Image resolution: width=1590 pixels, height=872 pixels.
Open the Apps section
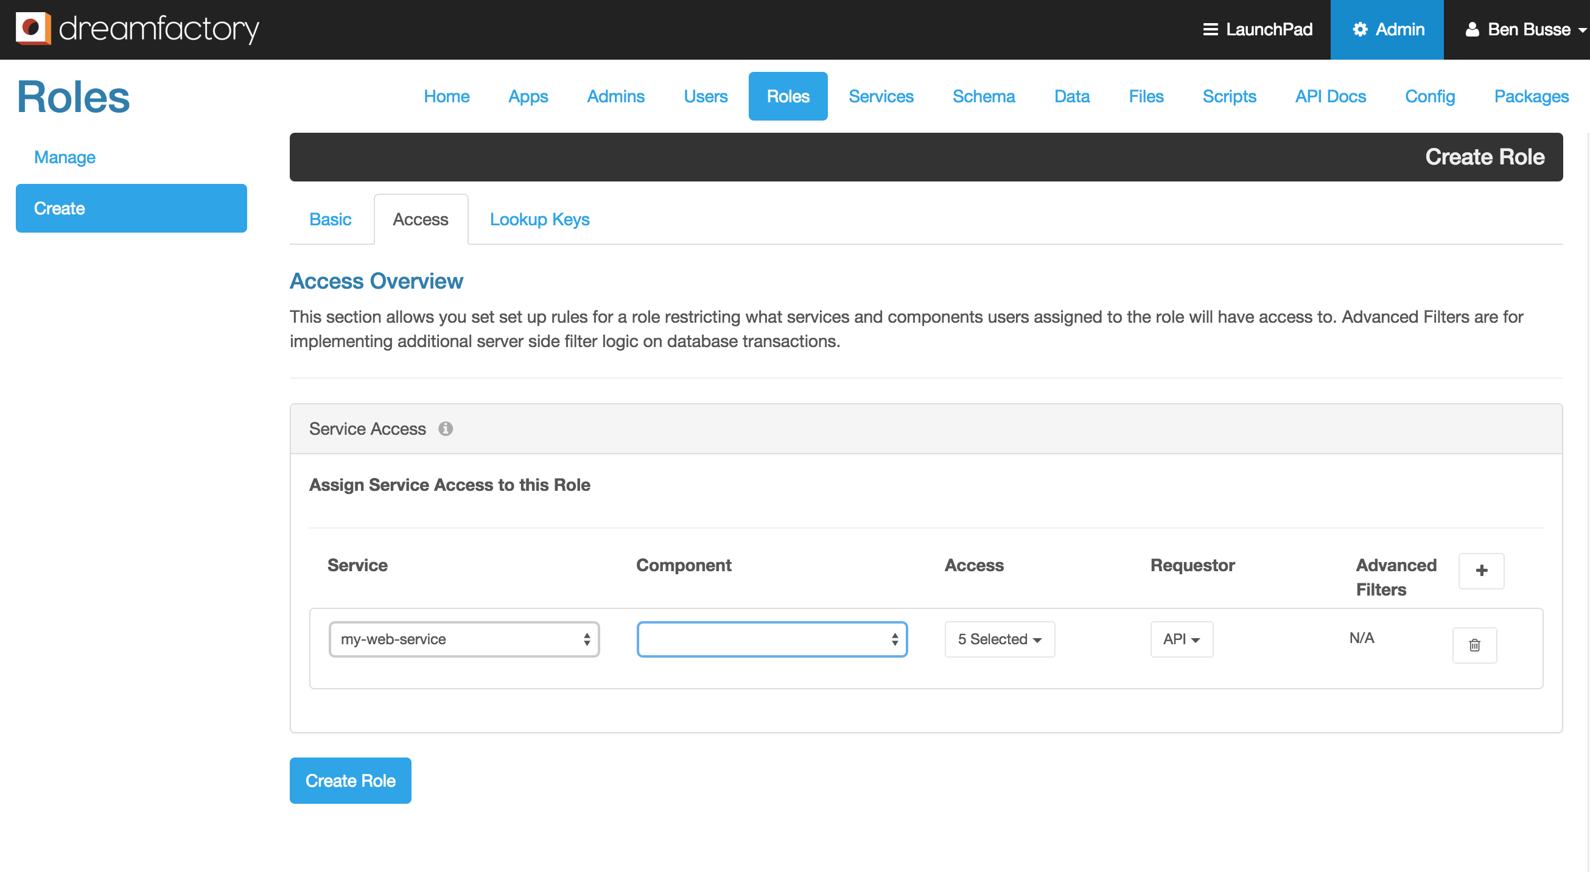(x=528, y=96)
